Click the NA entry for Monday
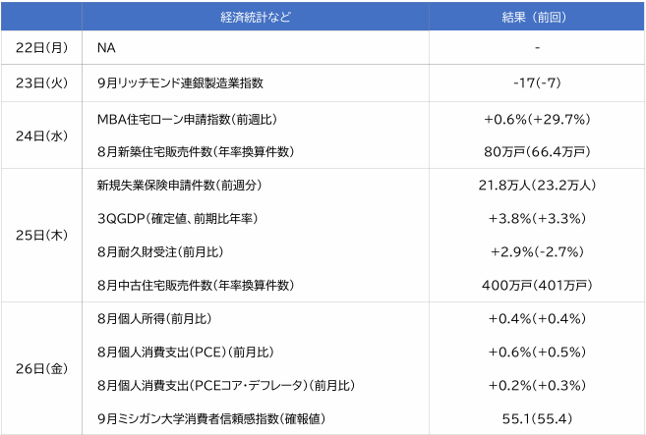The width and height of the screenshot is (646, 435). tap(106, 47)
